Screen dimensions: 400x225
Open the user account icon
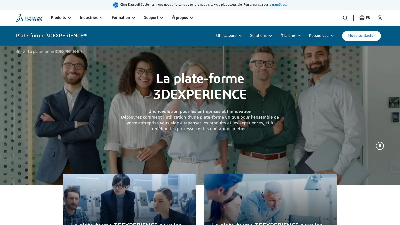[380, 18]
